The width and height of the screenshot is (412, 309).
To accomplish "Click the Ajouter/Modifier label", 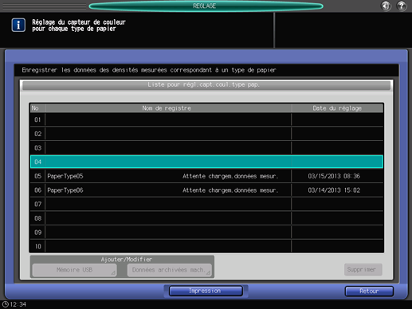I will 127,260.
